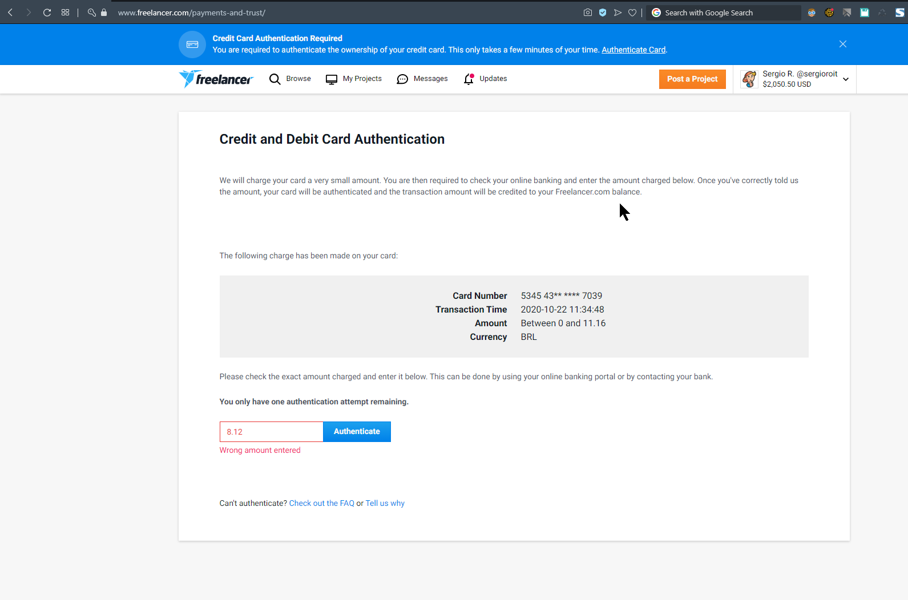The height and width of the screenshot is (600, 908).
Task: Open the blue shield ad-blocker icon
Action: pos(603,13)
